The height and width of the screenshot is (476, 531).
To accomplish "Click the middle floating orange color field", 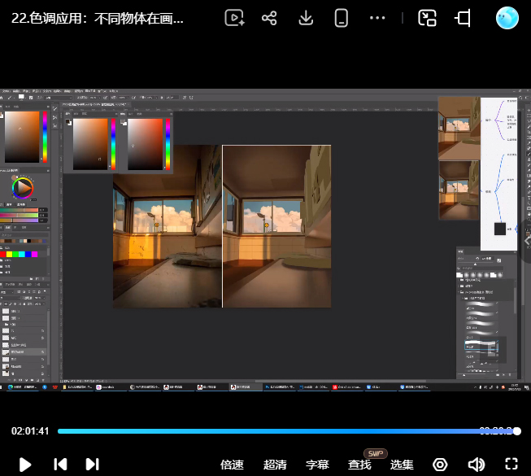I will pos(90,144).
